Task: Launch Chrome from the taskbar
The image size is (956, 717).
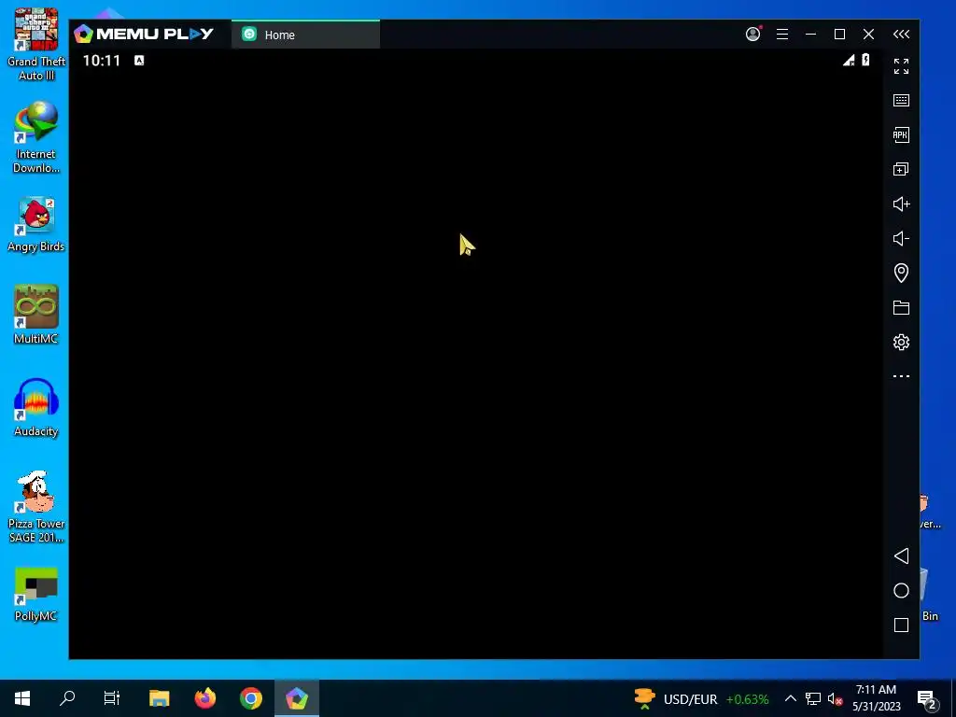Action: coord(250,698)
